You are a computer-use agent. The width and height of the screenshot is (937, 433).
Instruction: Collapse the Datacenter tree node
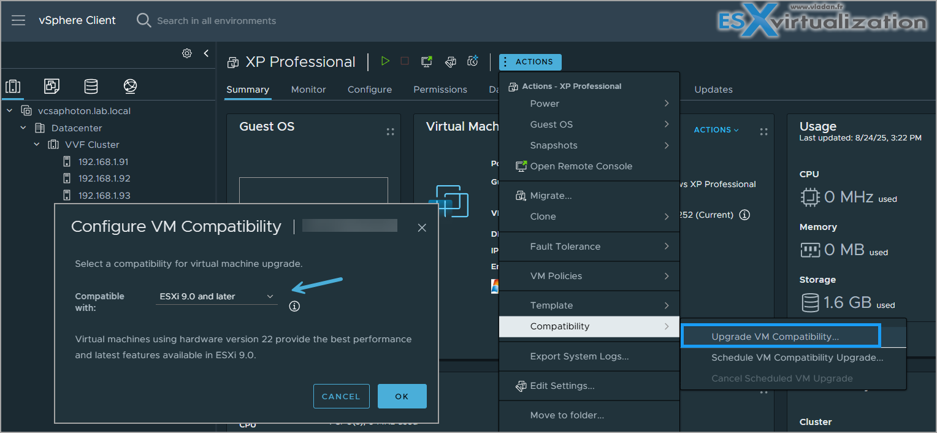tap(23, 128)
